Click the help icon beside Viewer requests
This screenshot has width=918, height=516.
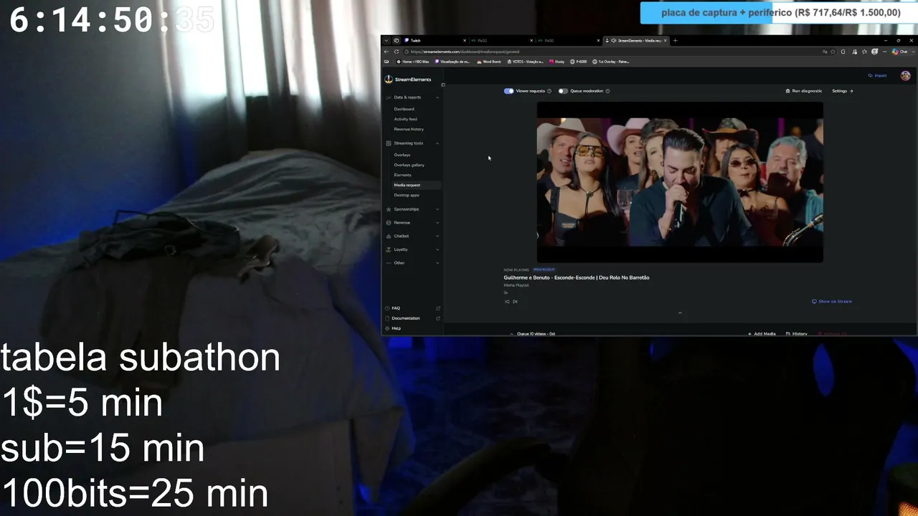tap(549, 91)
